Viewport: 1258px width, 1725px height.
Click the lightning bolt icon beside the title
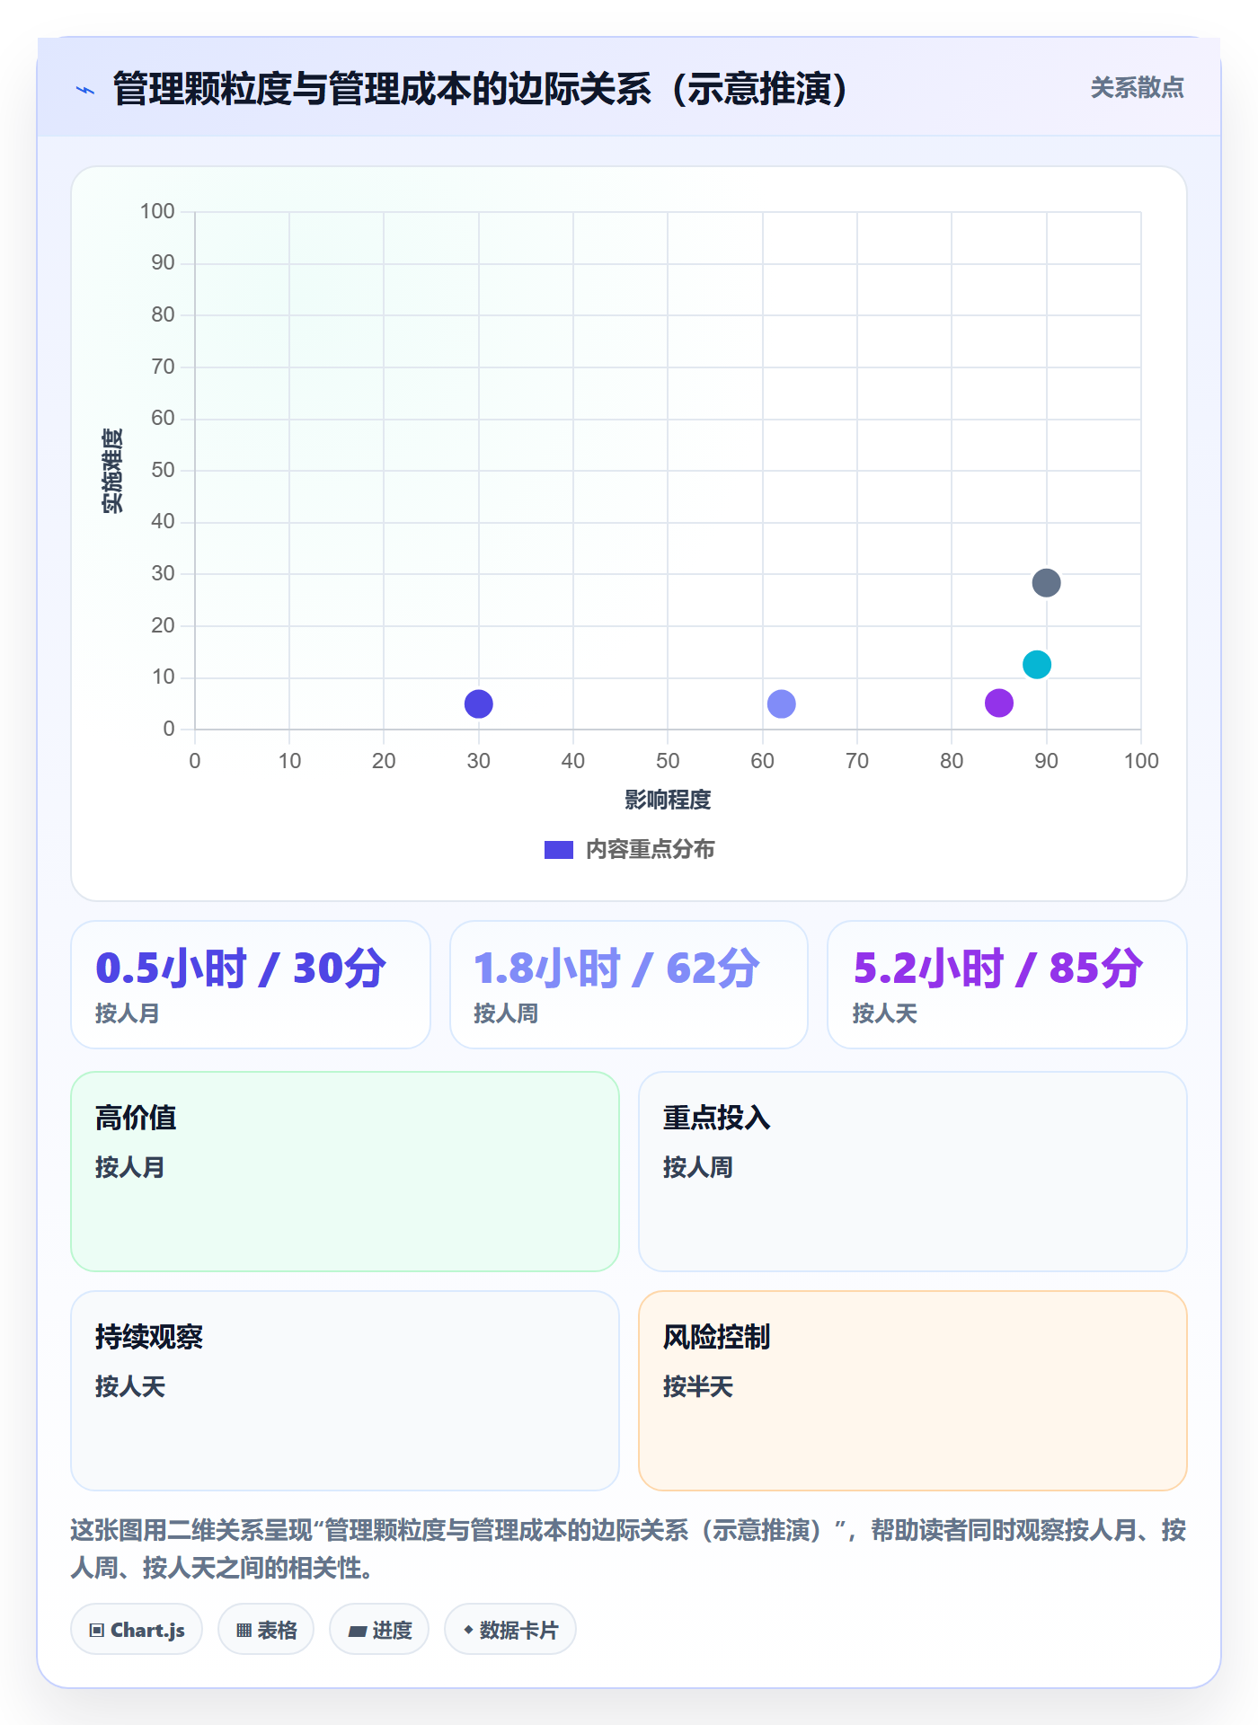tap(85, 90)
